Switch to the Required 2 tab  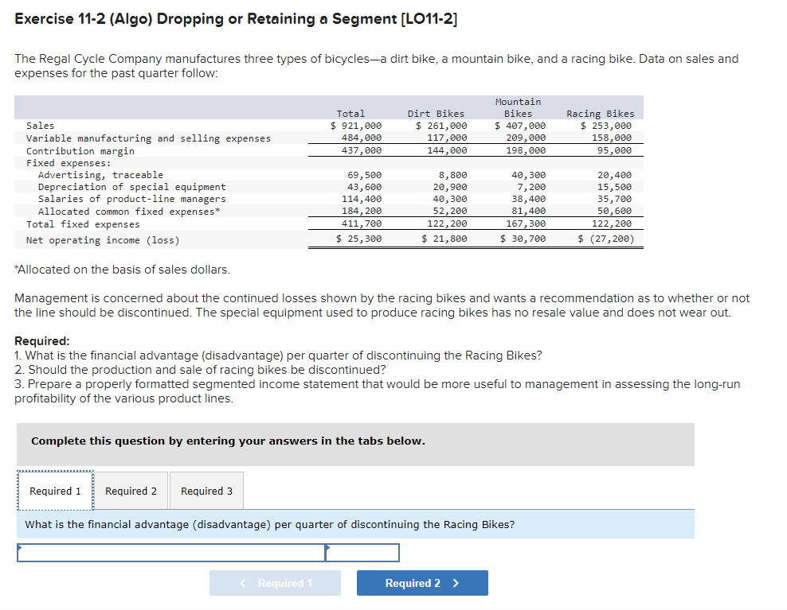(x=131, y=491)
